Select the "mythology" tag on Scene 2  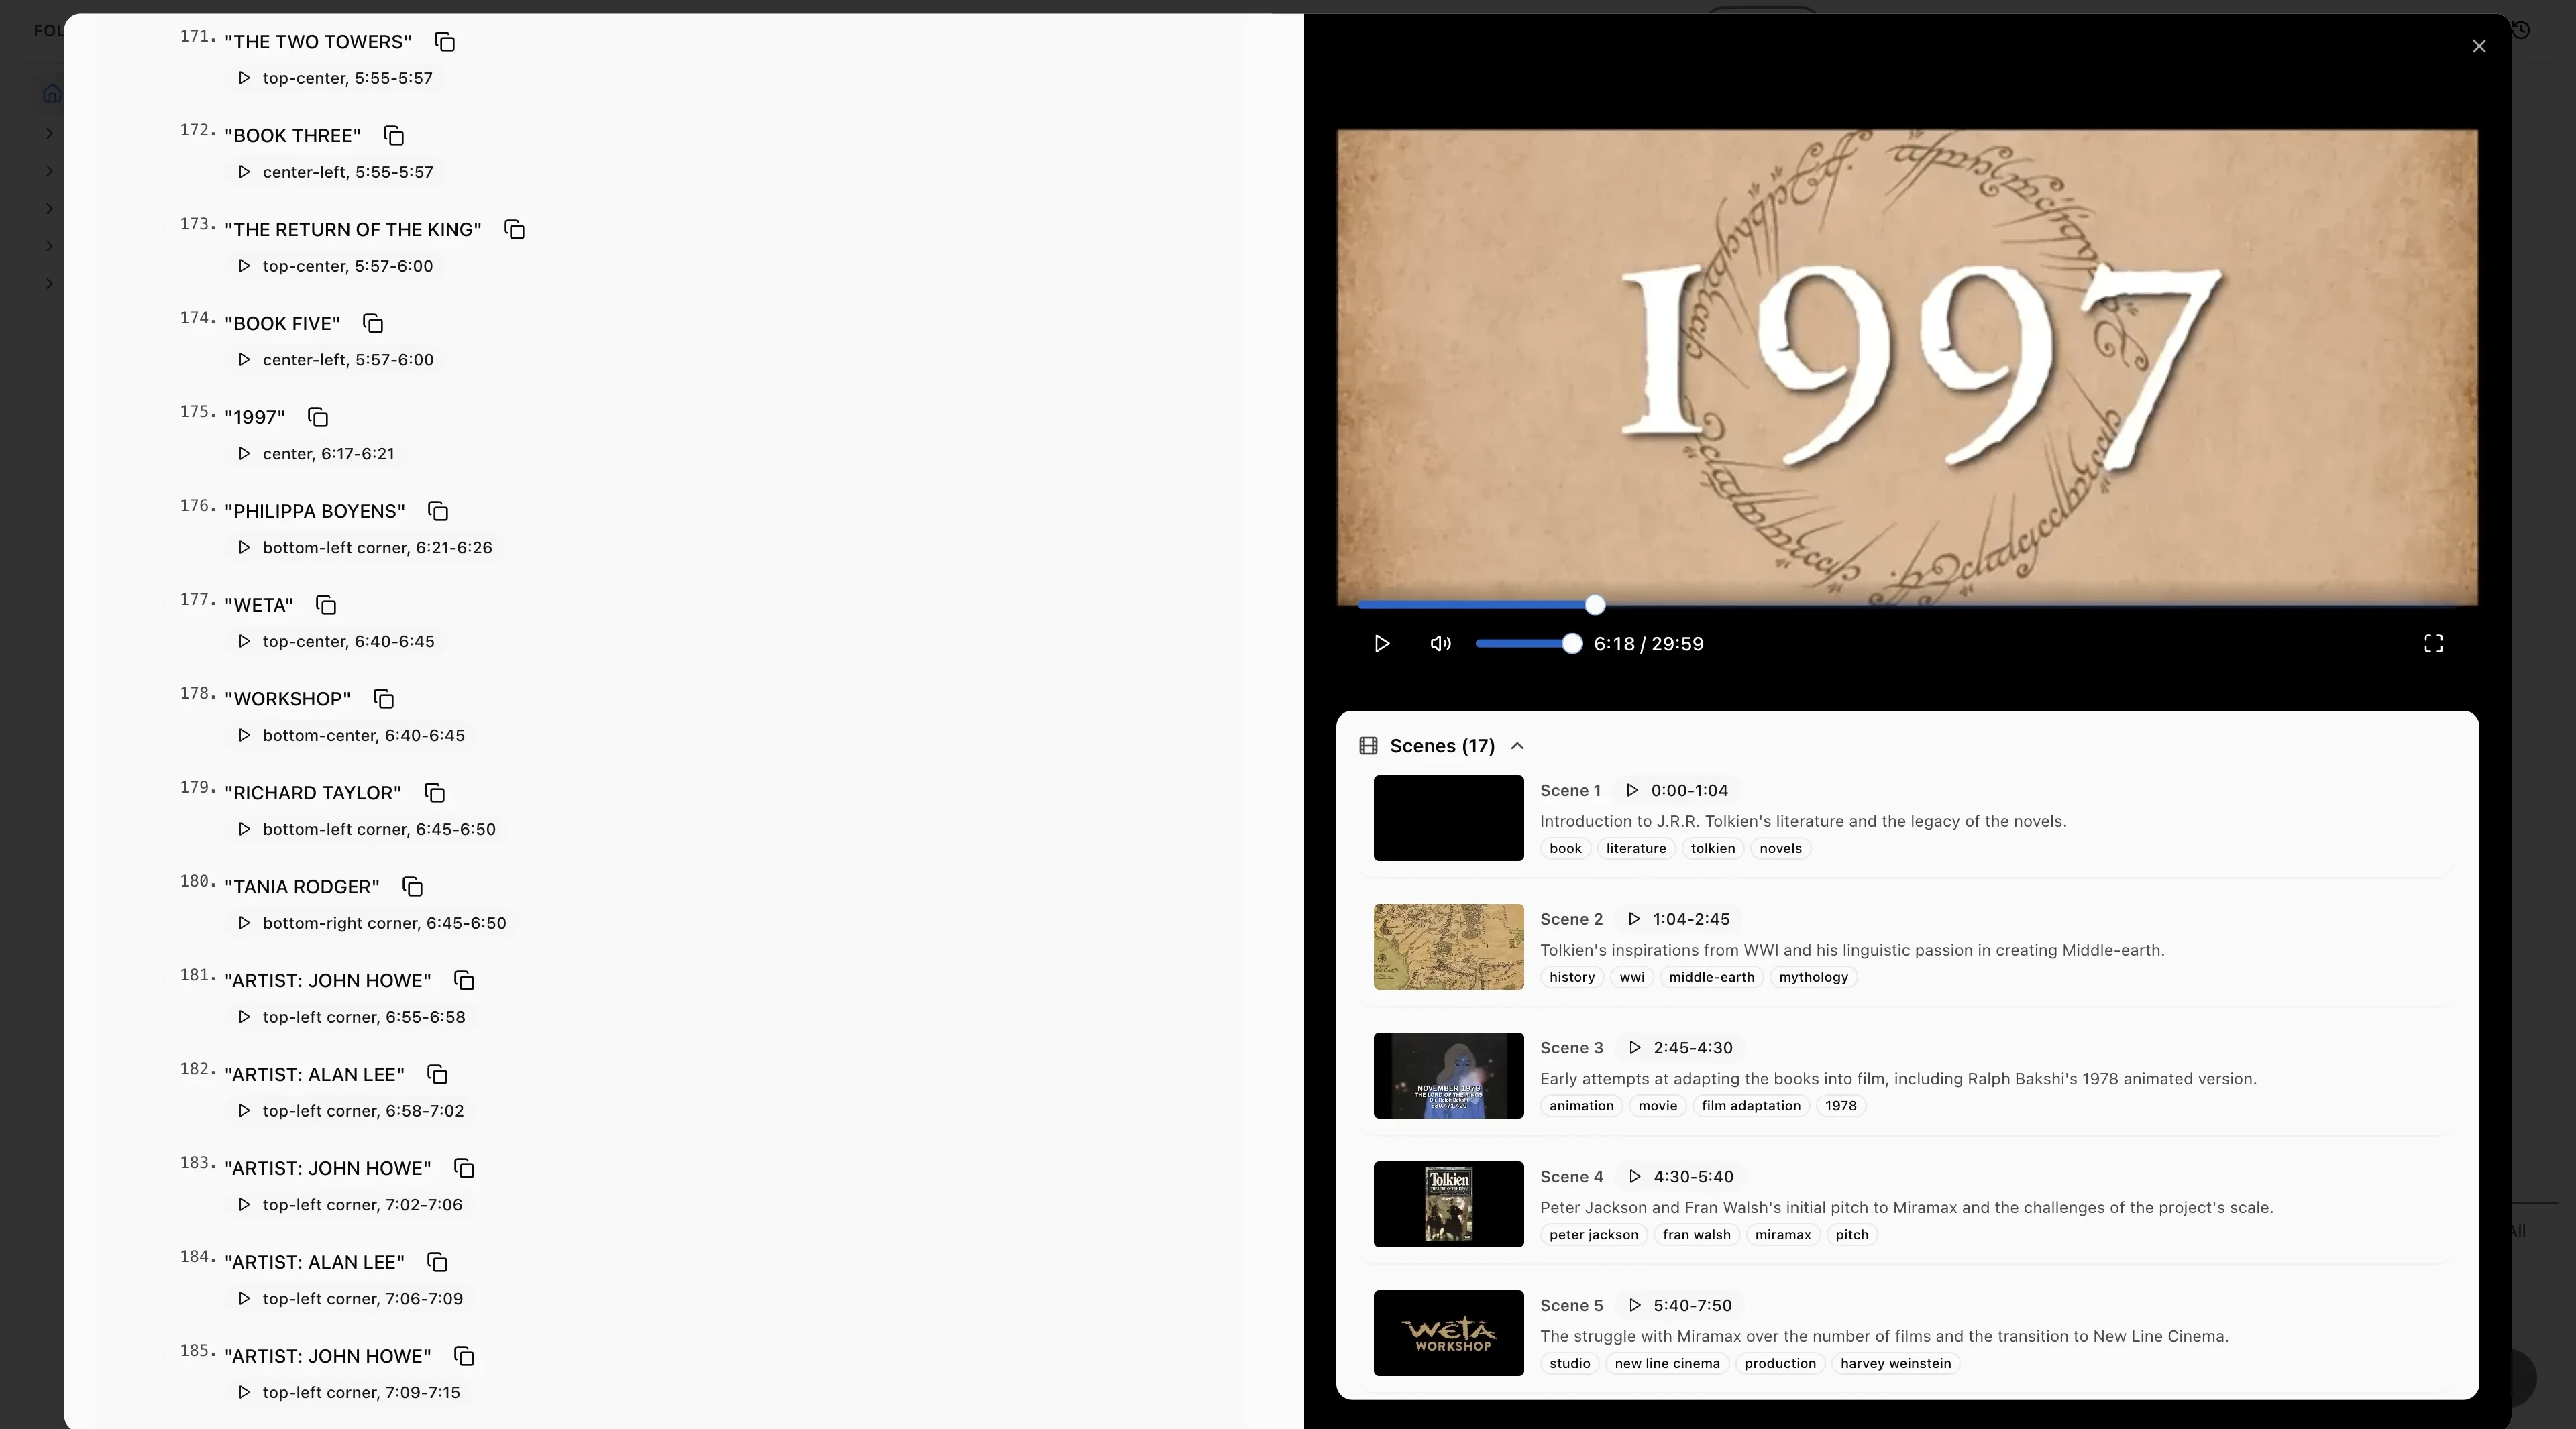[1814, 977]
